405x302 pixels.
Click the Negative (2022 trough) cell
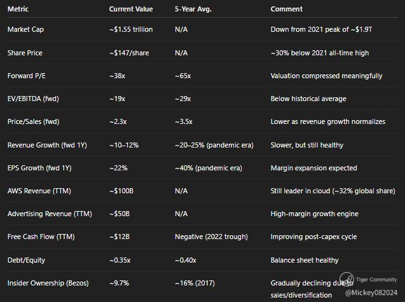tap(211, 237)
